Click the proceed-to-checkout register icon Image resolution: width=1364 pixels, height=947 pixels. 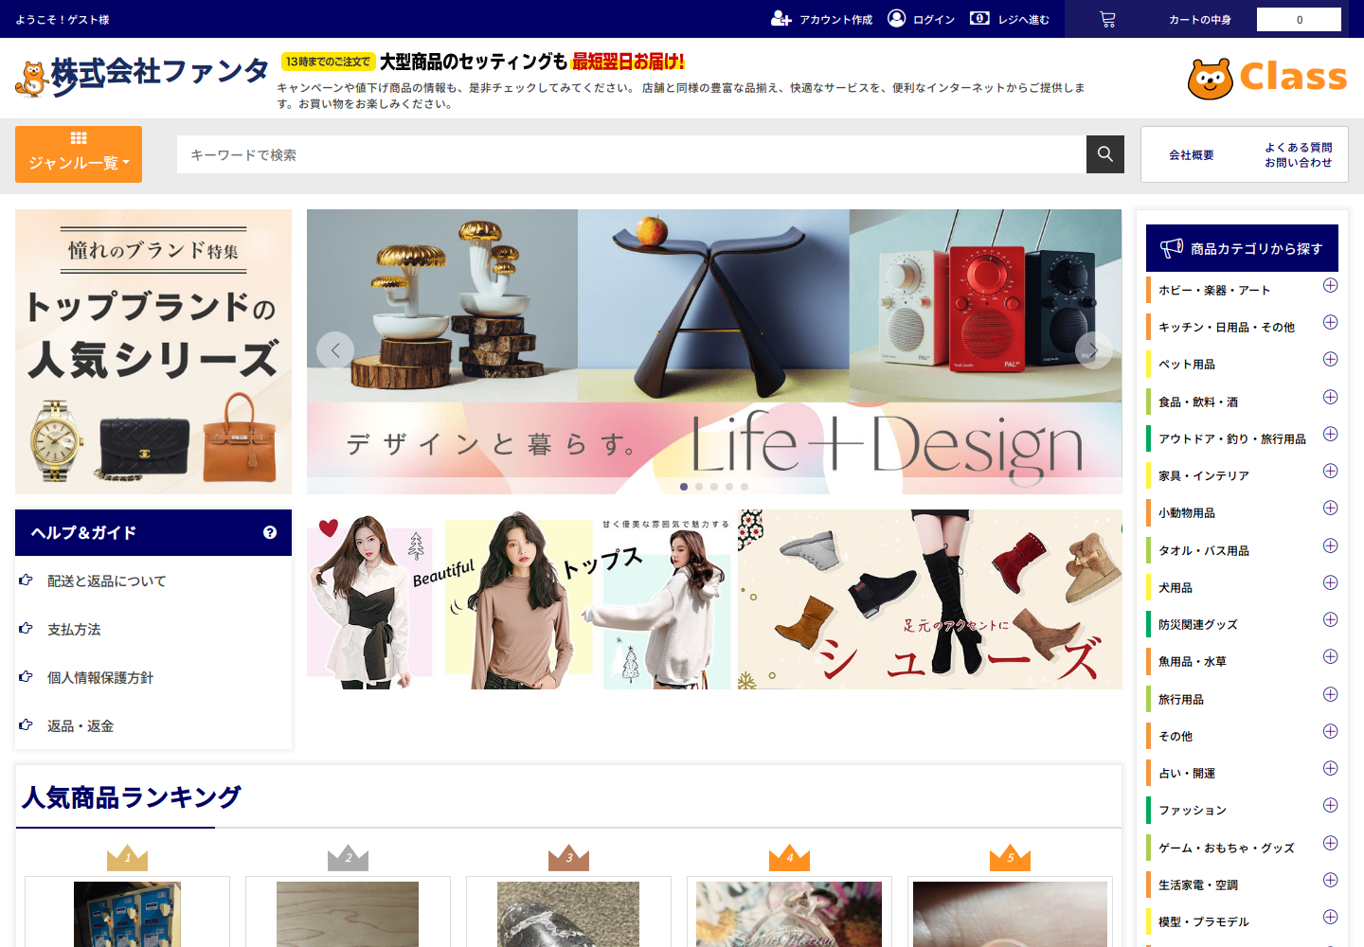click(979, 18)
